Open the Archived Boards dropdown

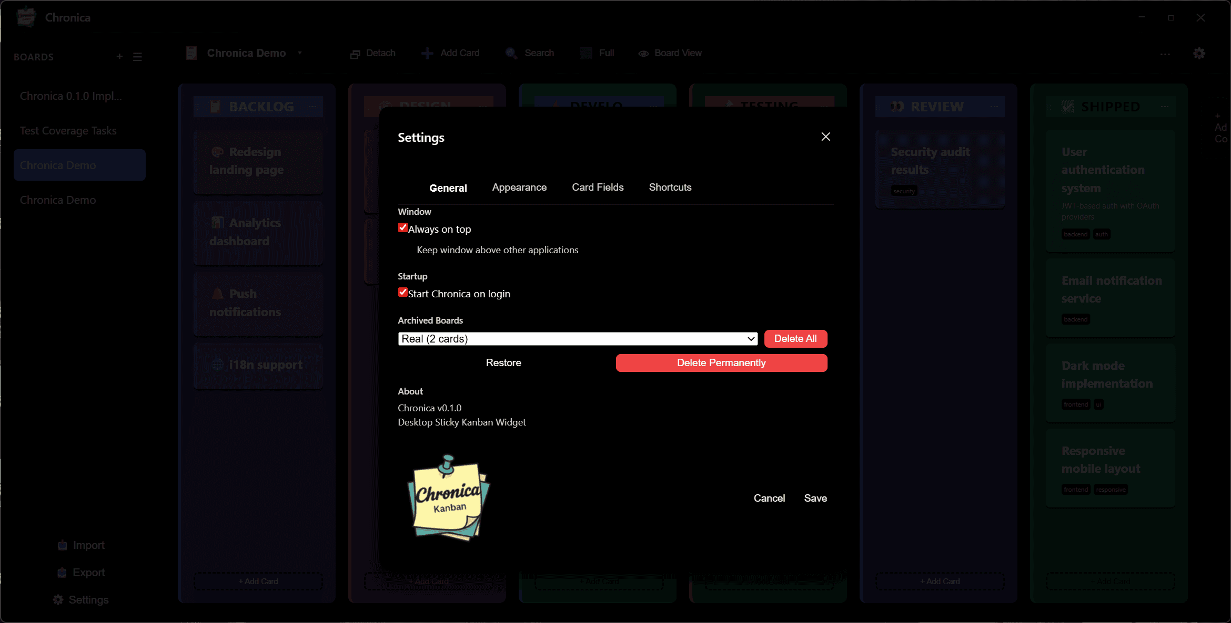[x=577, y=339]
